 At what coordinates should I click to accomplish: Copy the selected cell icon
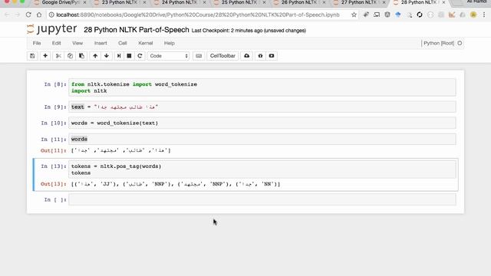pyautogui.click(x=70, y=56)
